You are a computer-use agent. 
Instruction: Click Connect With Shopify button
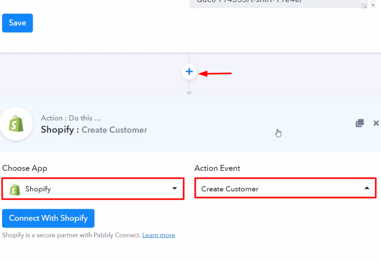(x=48, y=219)
